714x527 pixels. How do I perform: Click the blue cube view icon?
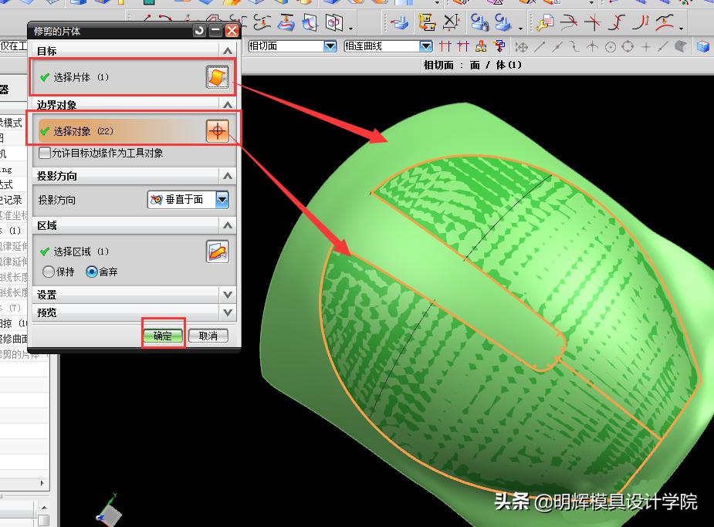(x=703, y=46)
